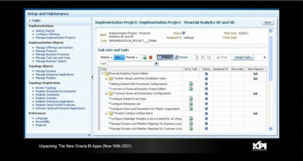This screenshot has height=161, width=303.
Task: Open the Register Databases link
Action: (x=47, y=95)
